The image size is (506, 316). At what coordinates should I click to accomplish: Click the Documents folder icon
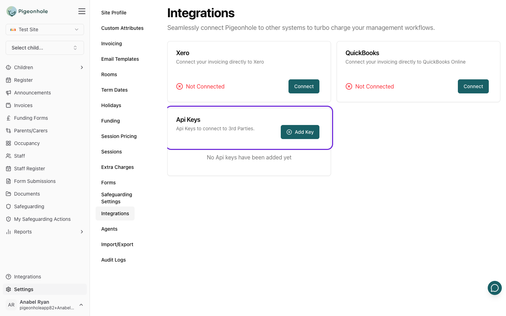coord(8,194)
